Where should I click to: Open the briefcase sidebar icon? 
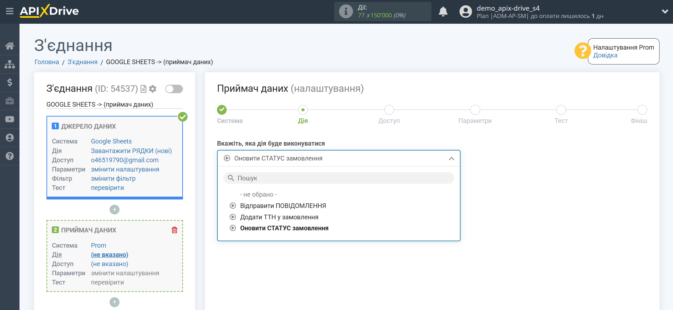click(x=10, y=101)
